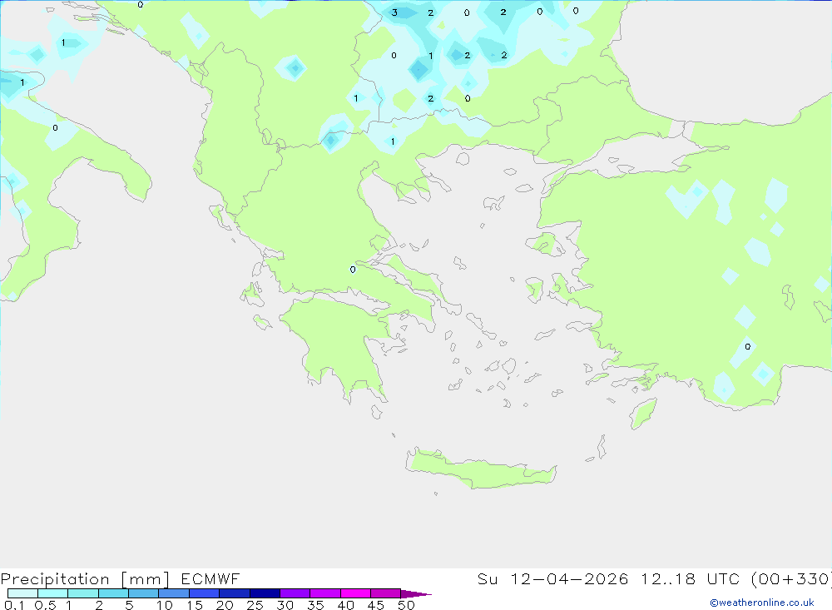Click the legend label "50"
The image size is (832, 610).
tap(406, 605)
